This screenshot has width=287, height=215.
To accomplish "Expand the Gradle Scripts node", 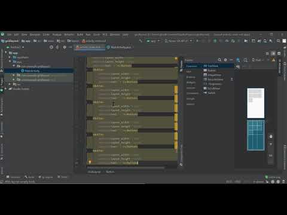I will coord(6,89).
